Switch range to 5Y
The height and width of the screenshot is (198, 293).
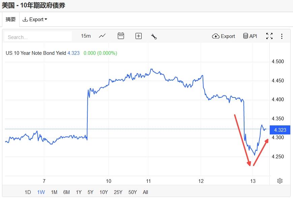[x=90, y=192]
